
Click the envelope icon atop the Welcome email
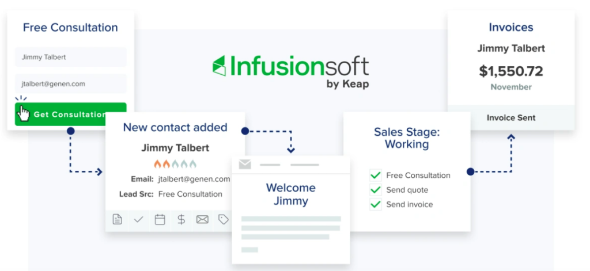pyautogui.click(x=245, y=165)
